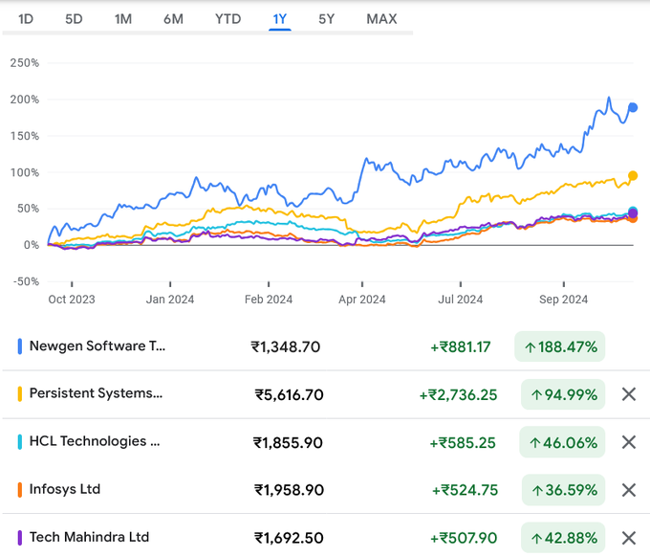Click Tech Mahindra price ₹1,692.50
Screen dimensions: 650x557
pyautogui.click(x=289, y=538)
